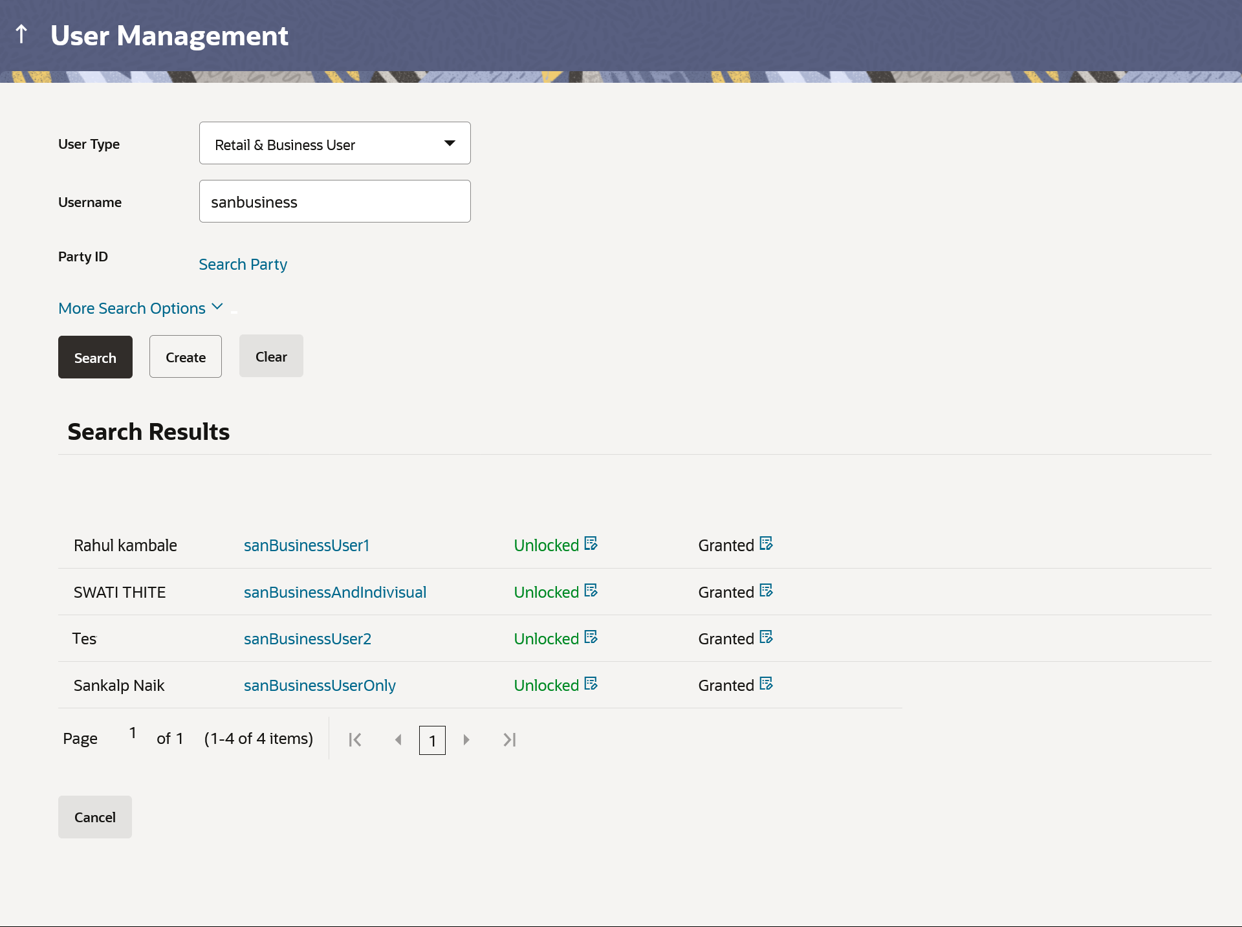Edit lock status for sanBusinessAndIndivisual
Screen dimensions: 1242x927
591,590
